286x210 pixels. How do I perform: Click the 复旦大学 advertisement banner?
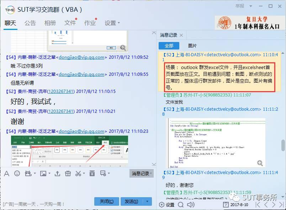(x=249, y=23)
